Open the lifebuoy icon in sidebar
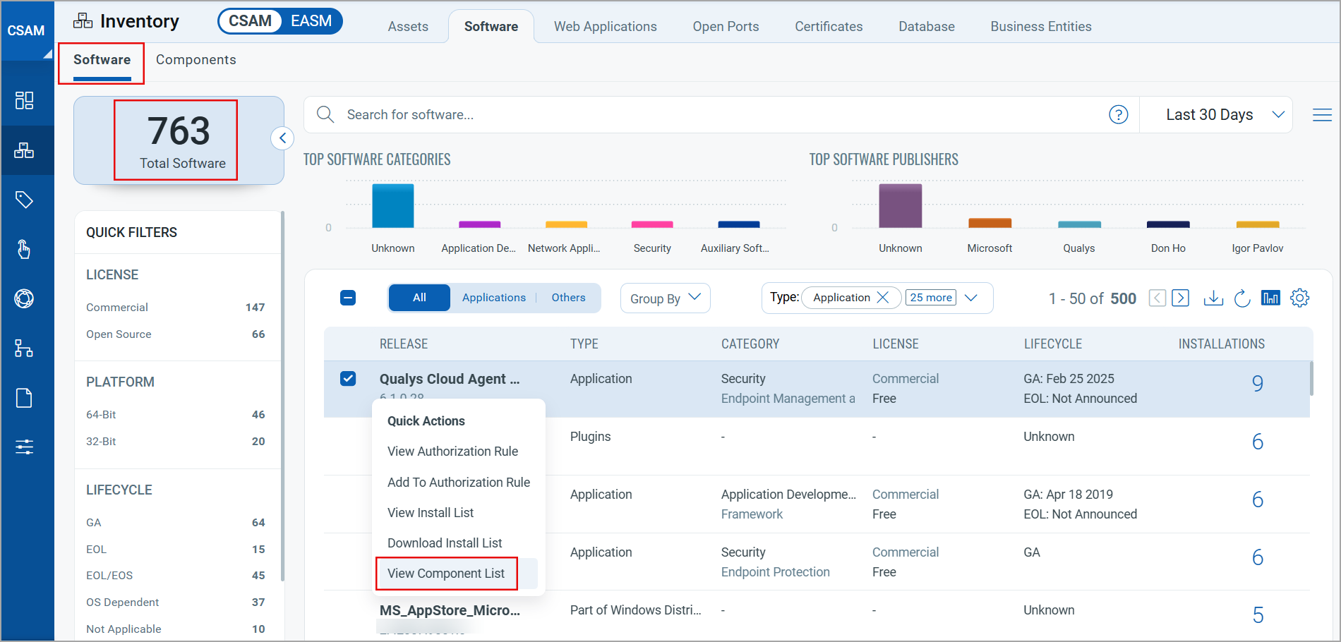1341x642 pixels. [x=25, y=298]
